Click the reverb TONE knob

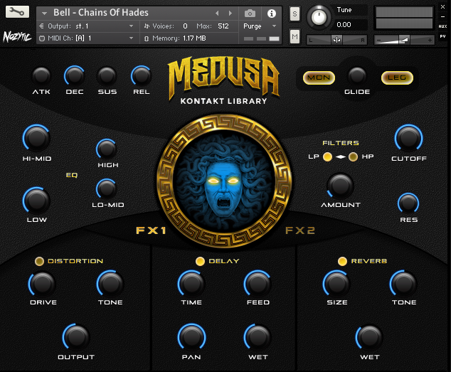pos(404,284)
